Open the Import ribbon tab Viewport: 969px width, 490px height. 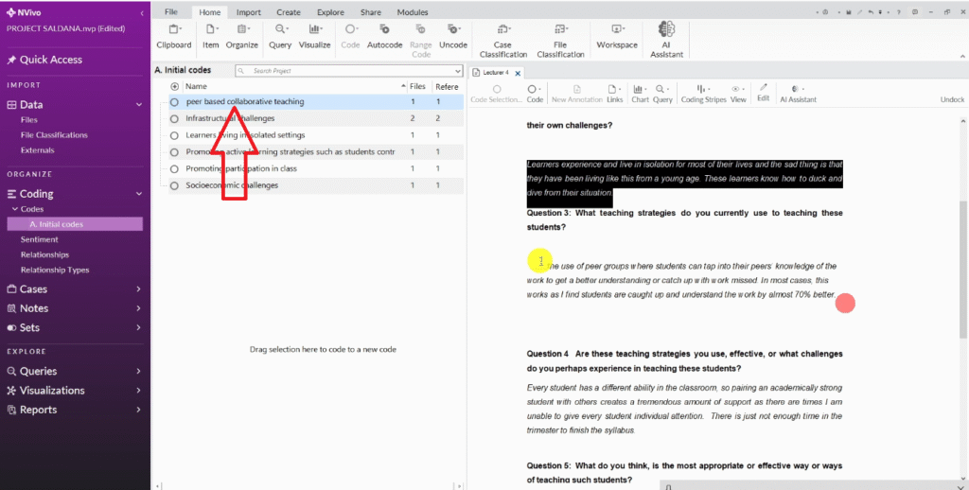pyautogui.click(x=249, y=12)
